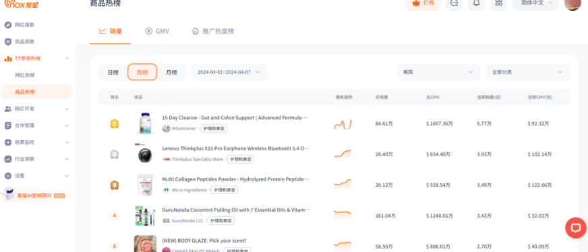This screenshot has height=252, width=588.
Task: Click the rank 5 badge
Action: (x=115, y=247)
